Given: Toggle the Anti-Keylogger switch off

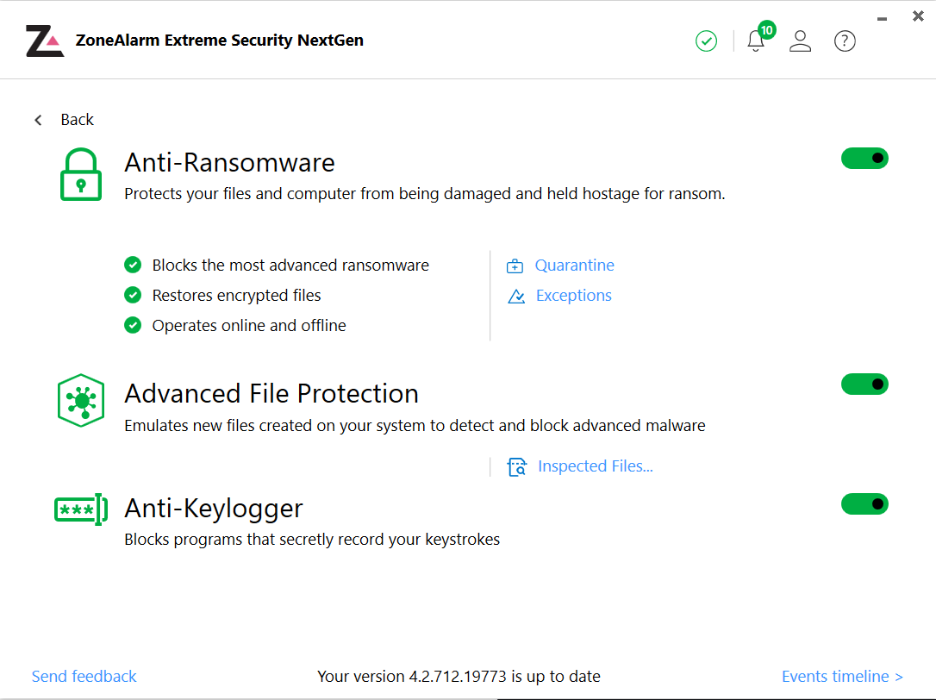Looking at the screenshot, I should (x=864, y=504).
